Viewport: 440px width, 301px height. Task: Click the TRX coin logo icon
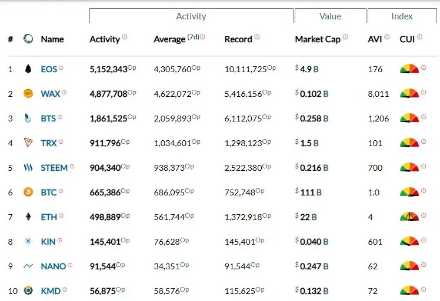pyautogui.click(x=28, y=143)
